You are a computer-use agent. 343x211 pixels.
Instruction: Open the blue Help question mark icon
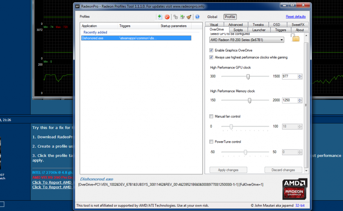pos(197,17)
